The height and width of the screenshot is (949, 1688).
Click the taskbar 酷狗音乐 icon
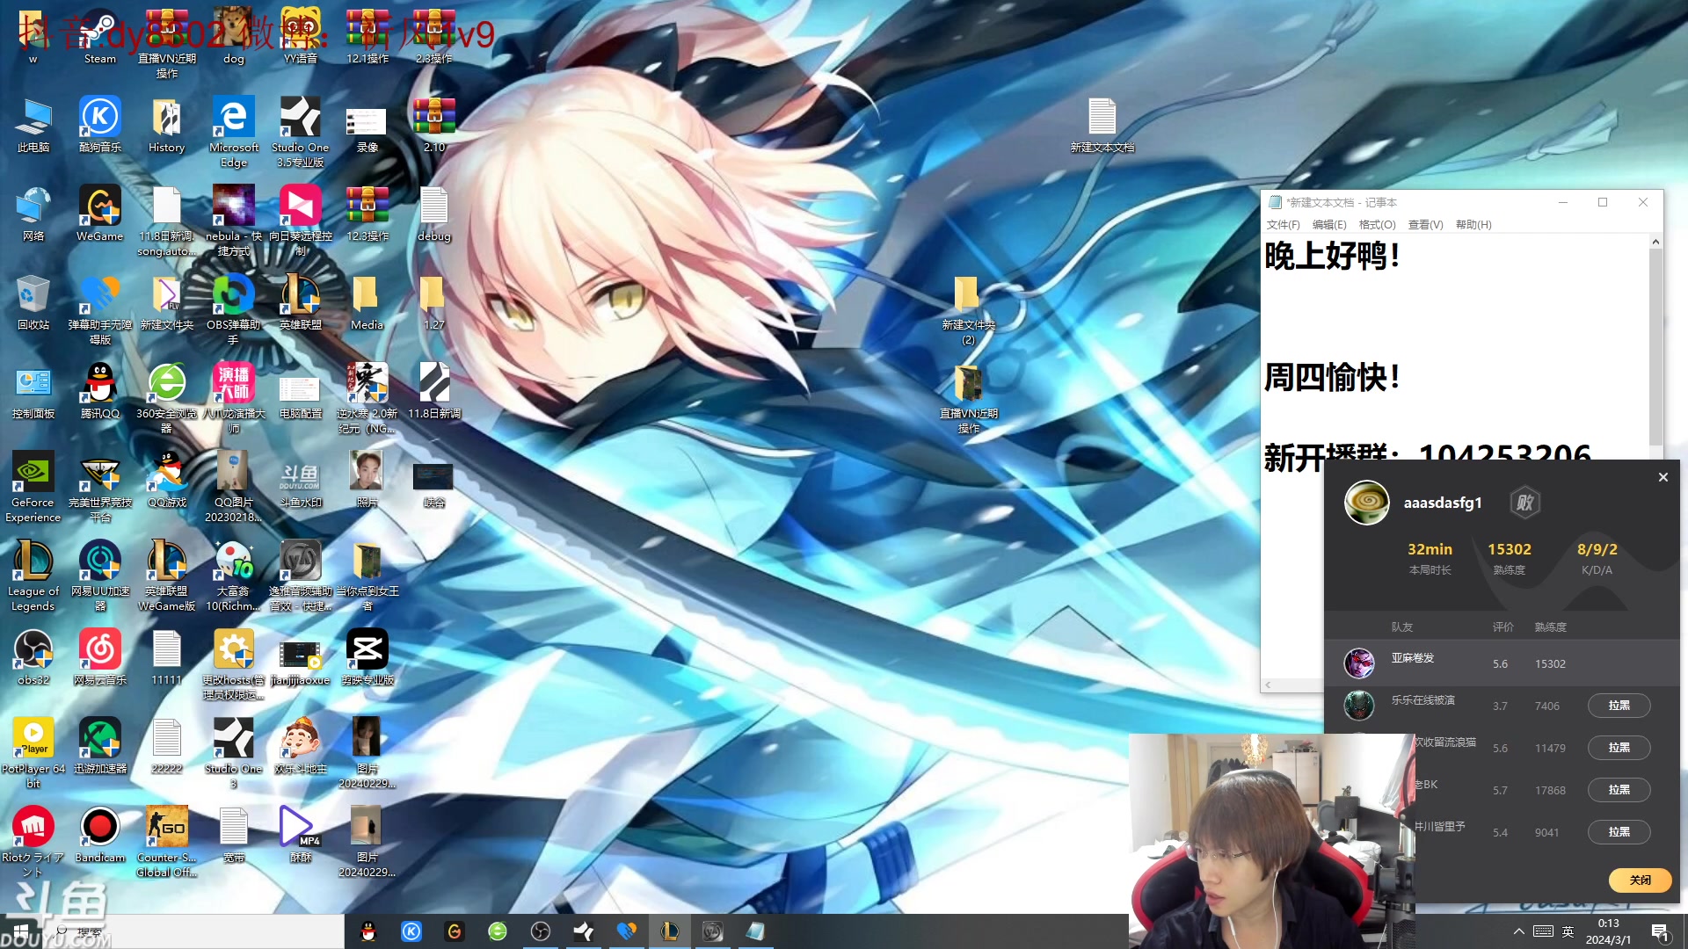click(411, 931)
